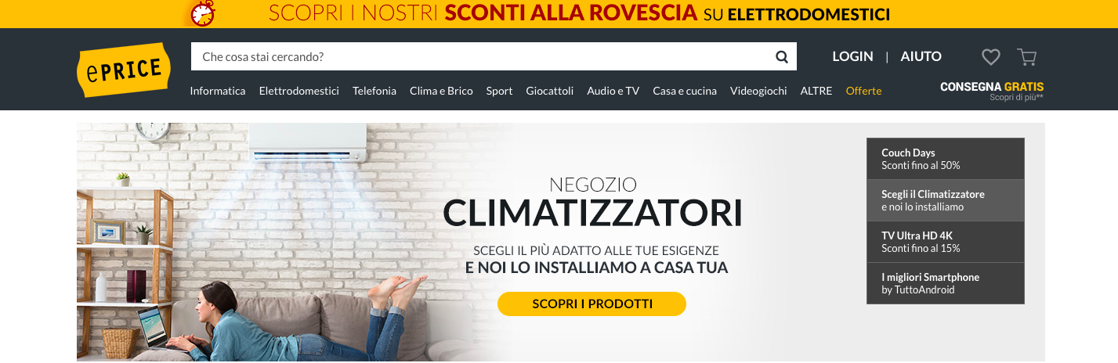Click the search magnifier icon
Screen dimensions: 1118x363
coord(781,56)
